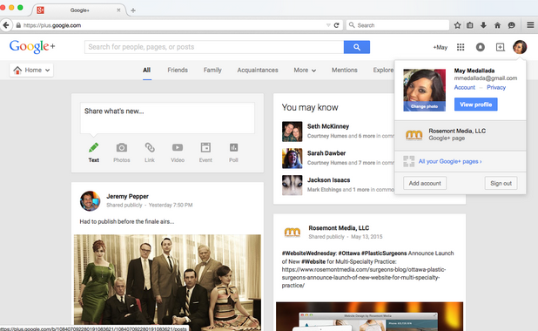Viewport: 538px width, 331px height.
Task: Open the downloads arrow icon
Action: pyautogui.click(x=483, y=25)
